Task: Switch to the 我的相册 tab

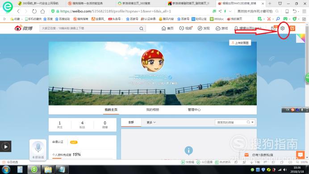Action: point(153,110)
